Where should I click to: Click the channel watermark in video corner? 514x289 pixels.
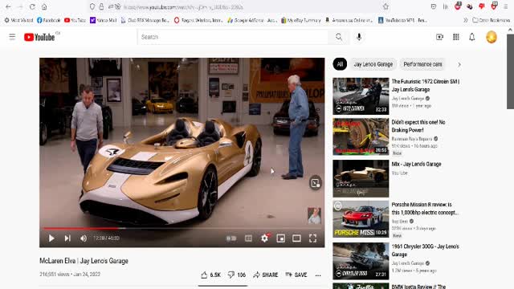pyautogui.click(x=314, y=216)
